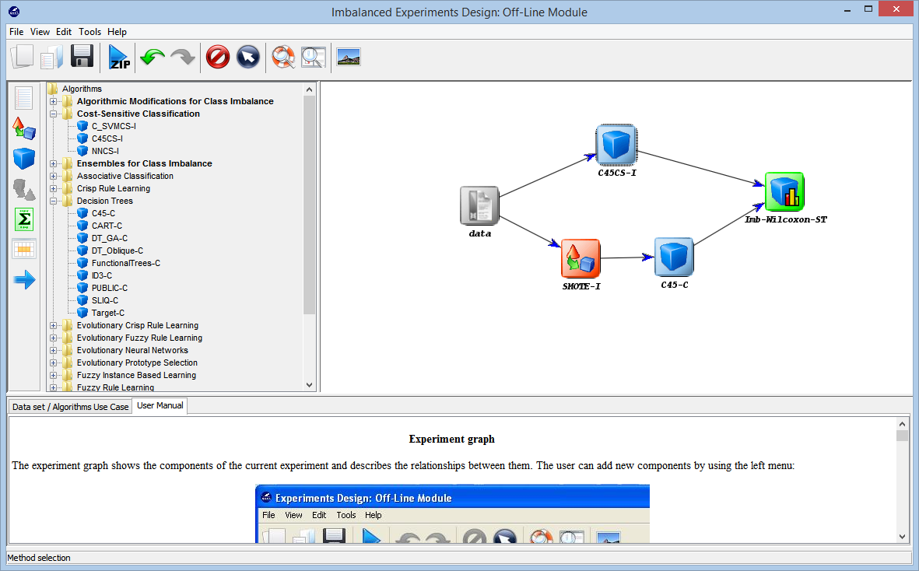The image size is (919, 571).
Task: Select the C45-C node in graph
Action: (674, 257)
